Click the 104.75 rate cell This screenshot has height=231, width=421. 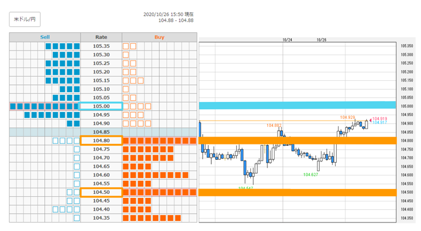[101, 149]
